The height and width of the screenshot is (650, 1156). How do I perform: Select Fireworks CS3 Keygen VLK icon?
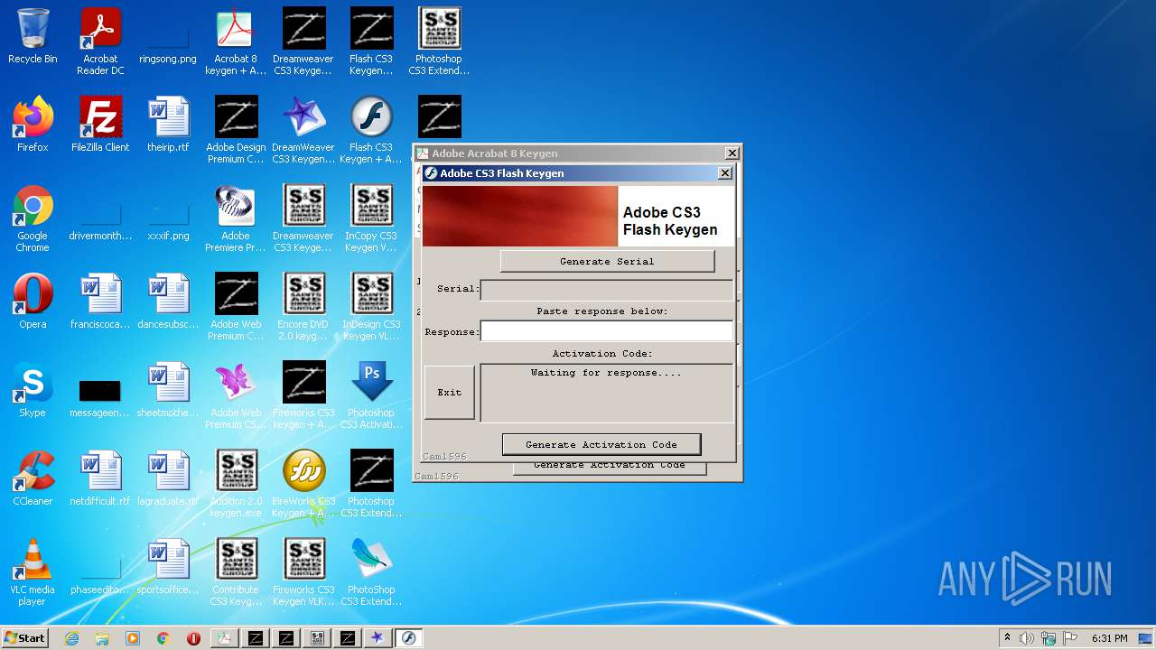pyautogui.click(x=303, y=572)
